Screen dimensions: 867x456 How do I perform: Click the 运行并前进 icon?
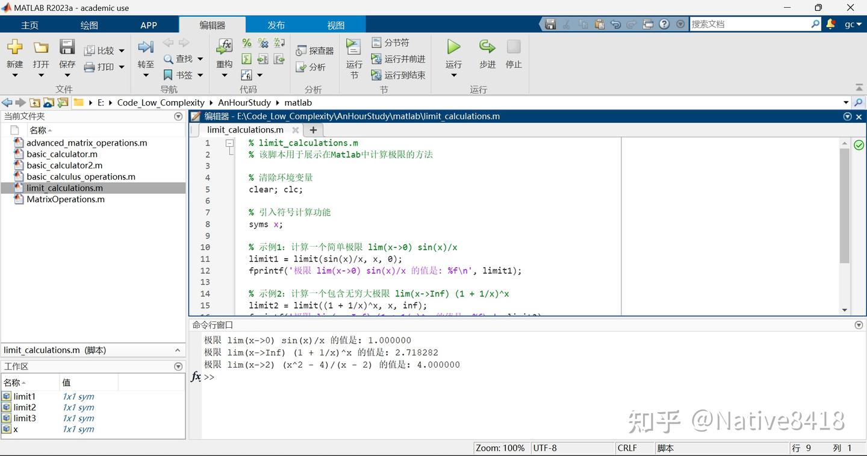(x=400, y=58)
